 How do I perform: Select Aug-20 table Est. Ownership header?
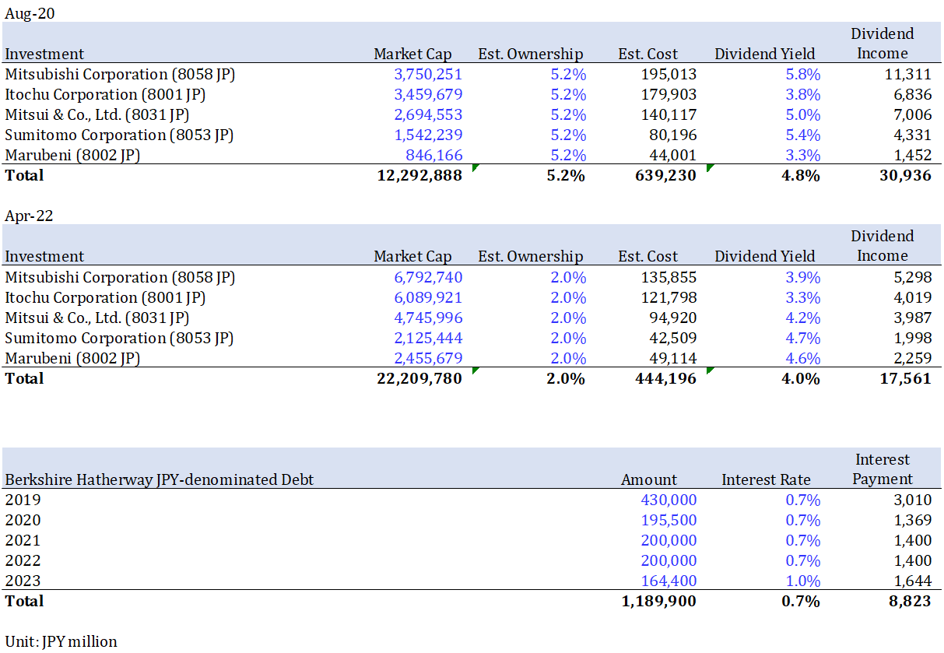click(x=530, y=54)
